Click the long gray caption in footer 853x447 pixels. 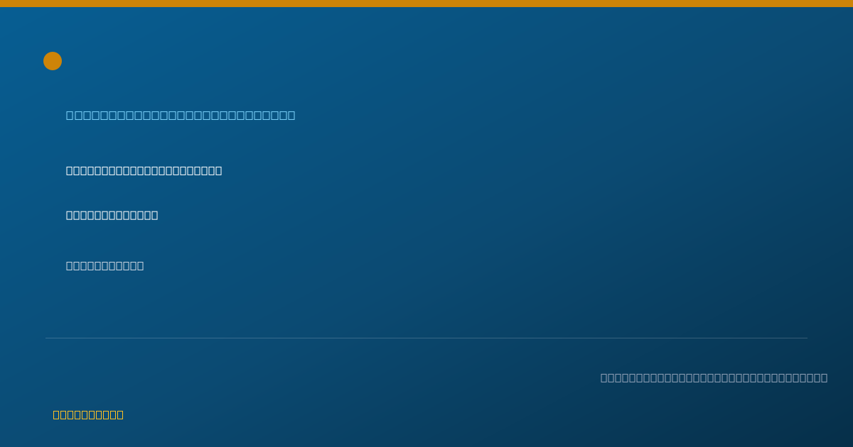point(714,377)
